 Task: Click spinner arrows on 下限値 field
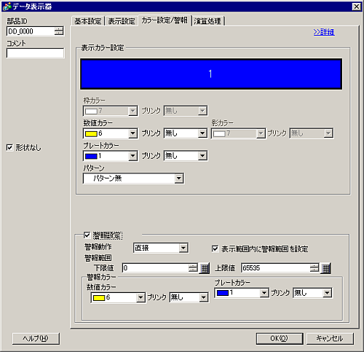(193, 268)
